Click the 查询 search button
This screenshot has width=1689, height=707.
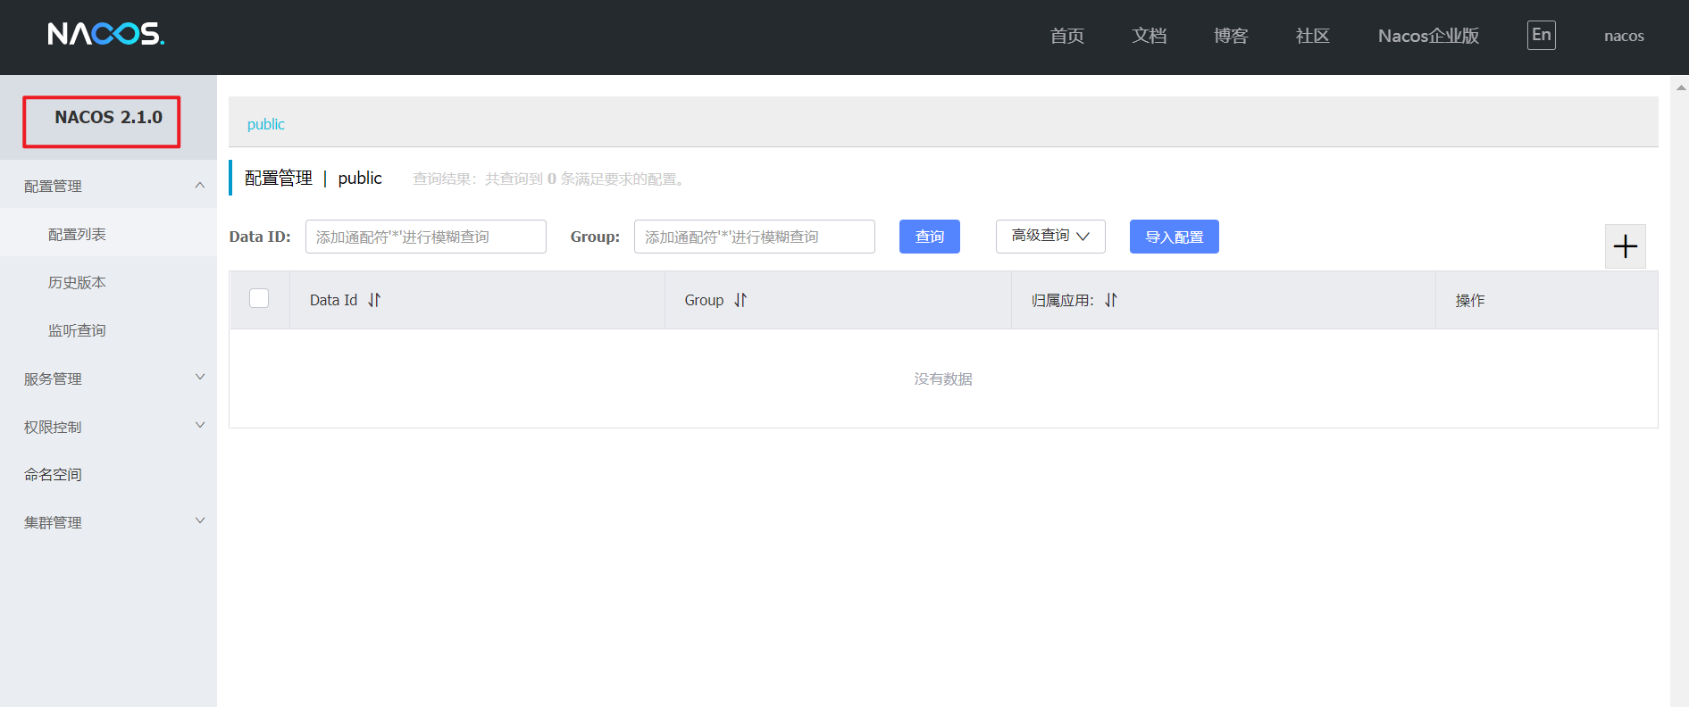[x=930, y=237]
